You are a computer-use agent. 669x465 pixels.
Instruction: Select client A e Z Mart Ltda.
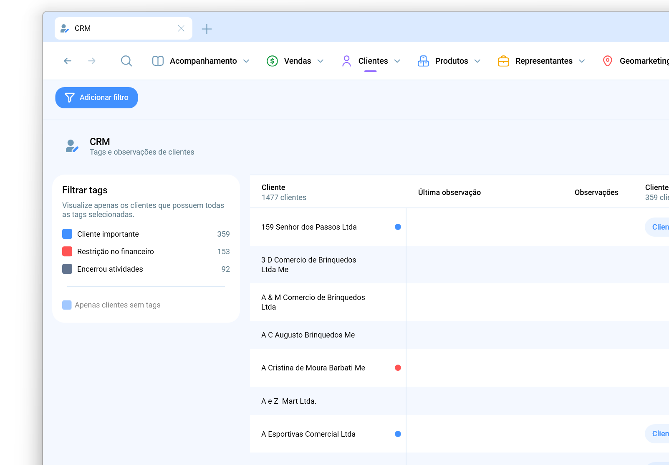coord(289,401)
